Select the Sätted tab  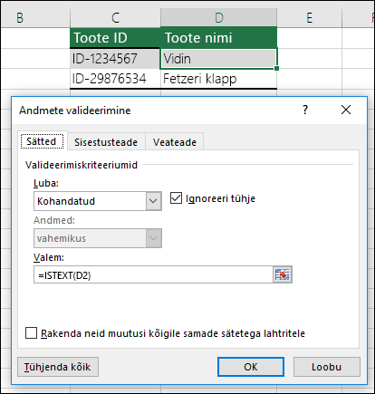(42, 141)
